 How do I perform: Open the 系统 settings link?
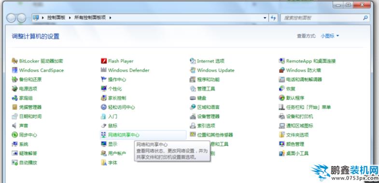tap(24, 144)
